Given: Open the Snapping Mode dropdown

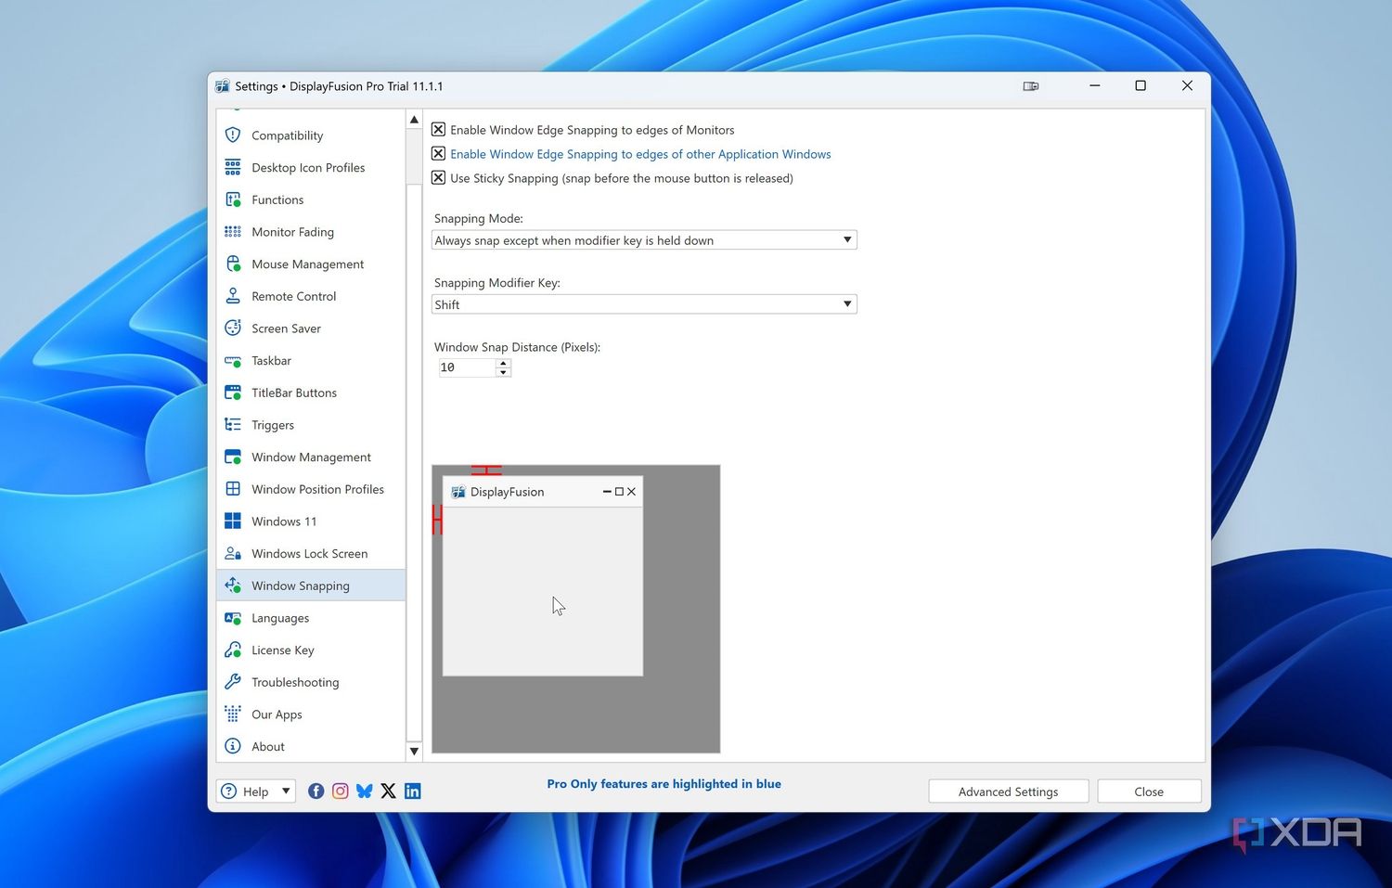Looking at the screenshot, I should tap(845, 239).
